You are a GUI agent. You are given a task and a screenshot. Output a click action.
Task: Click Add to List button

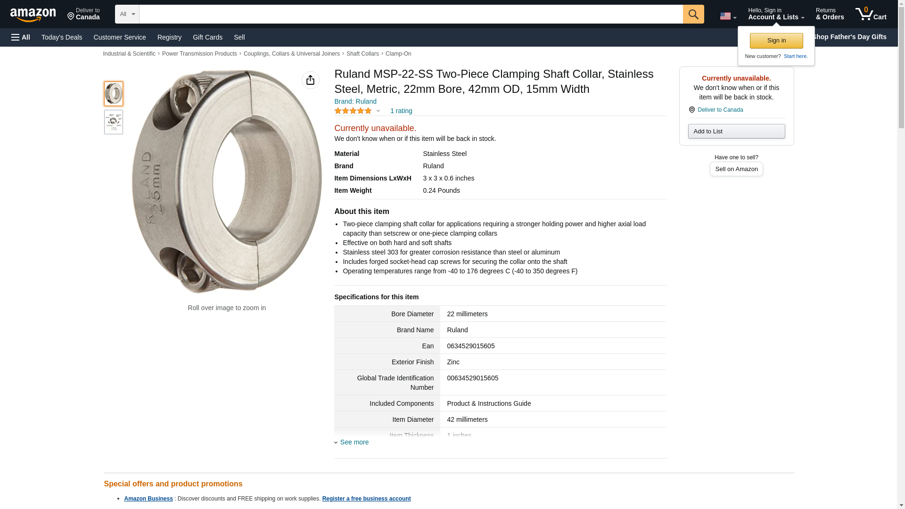pyautogui.click(x=736, y=131)
